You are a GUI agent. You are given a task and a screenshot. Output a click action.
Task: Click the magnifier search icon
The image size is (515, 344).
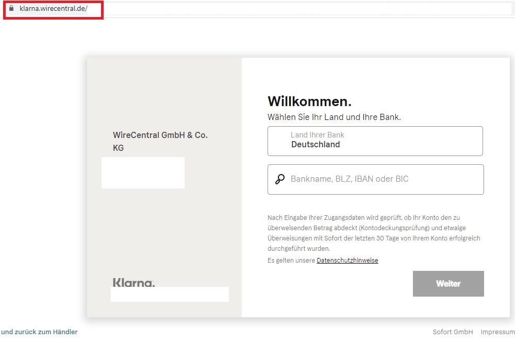click(x=280, y=179)
